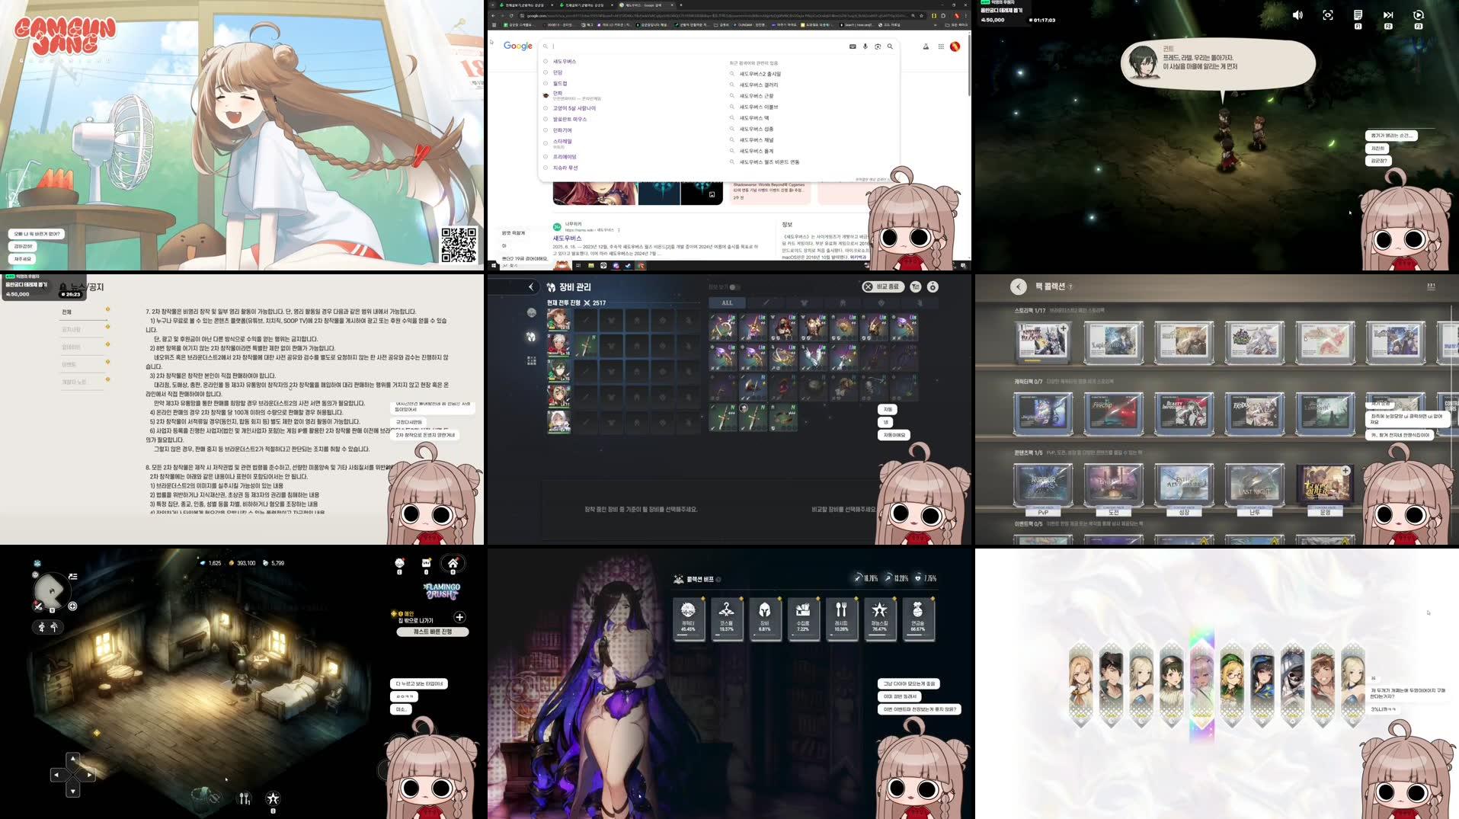Open the 성장 content pack
Screen dimensions: 1459x819
pyautogui.click(x=1184, y=488)
